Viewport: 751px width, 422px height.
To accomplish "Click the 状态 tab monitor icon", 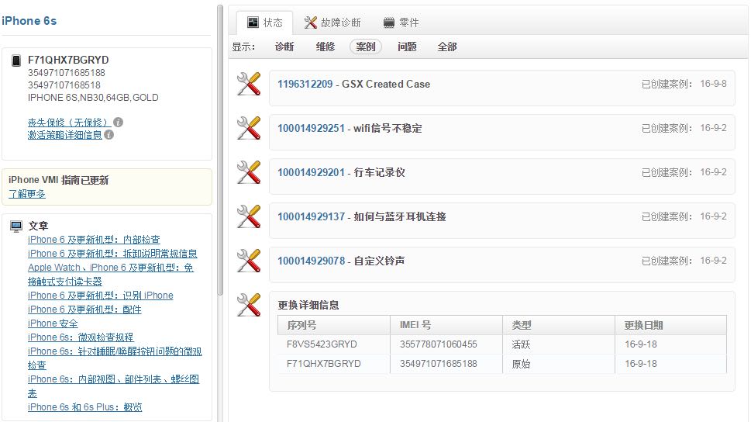I will point(253,22).
